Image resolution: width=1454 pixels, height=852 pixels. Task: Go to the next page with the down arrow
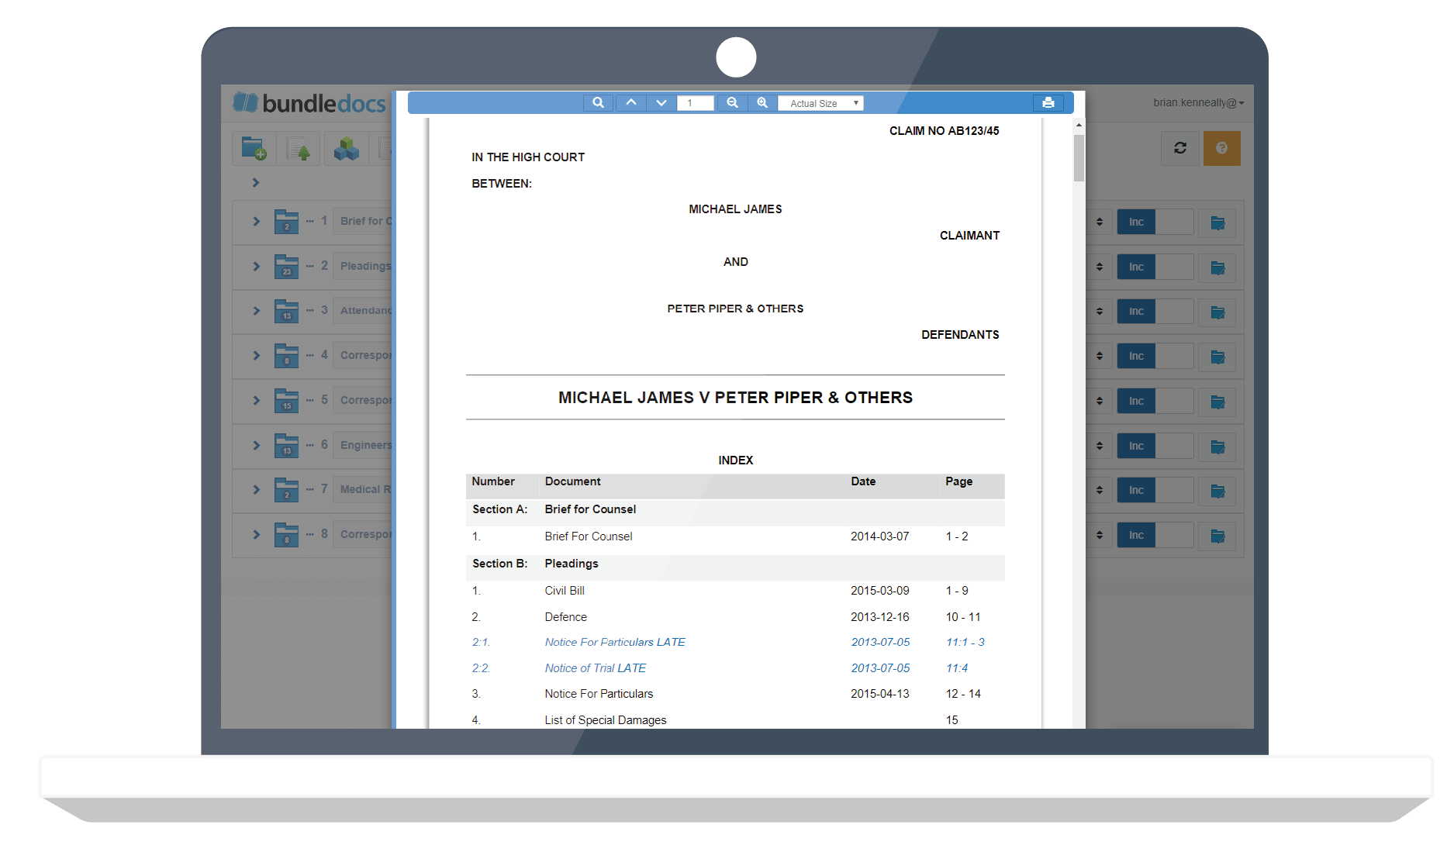661,102
